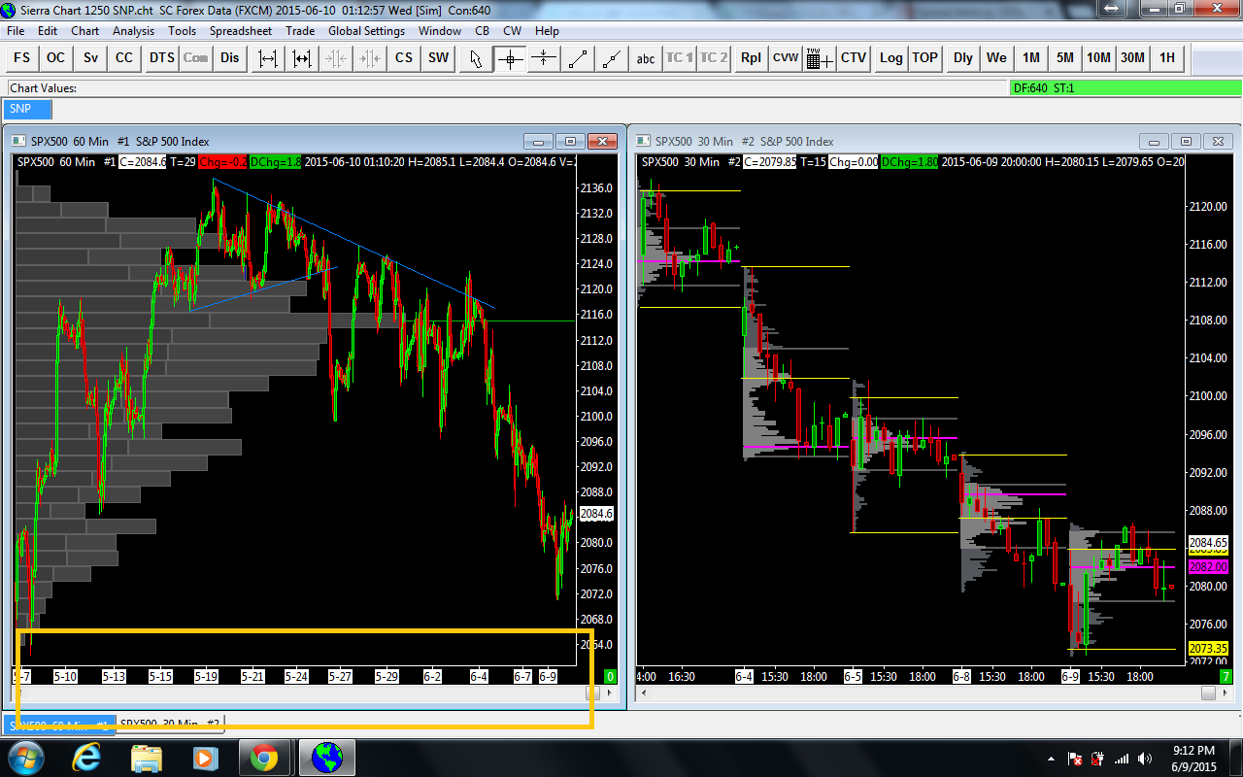Open the Global Settings menu
1243x777 pixels.
[x=366, y=31]
